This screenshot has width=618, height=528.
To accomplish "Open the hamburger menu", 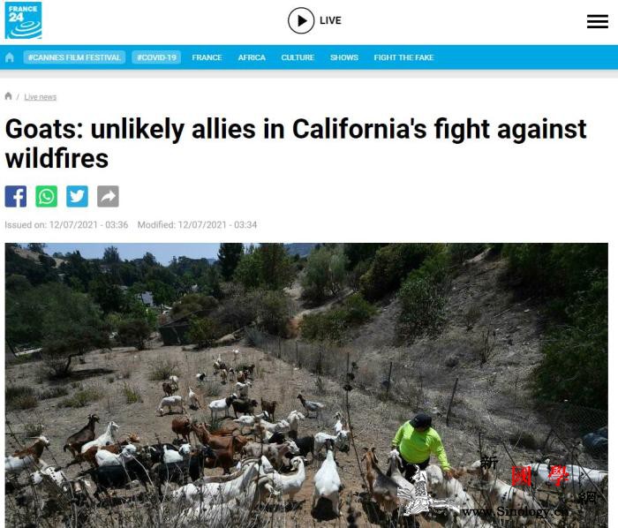I will pyautogui.click(x=597, y=21).
